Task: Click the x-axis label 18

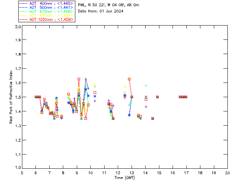Action: 200,173
